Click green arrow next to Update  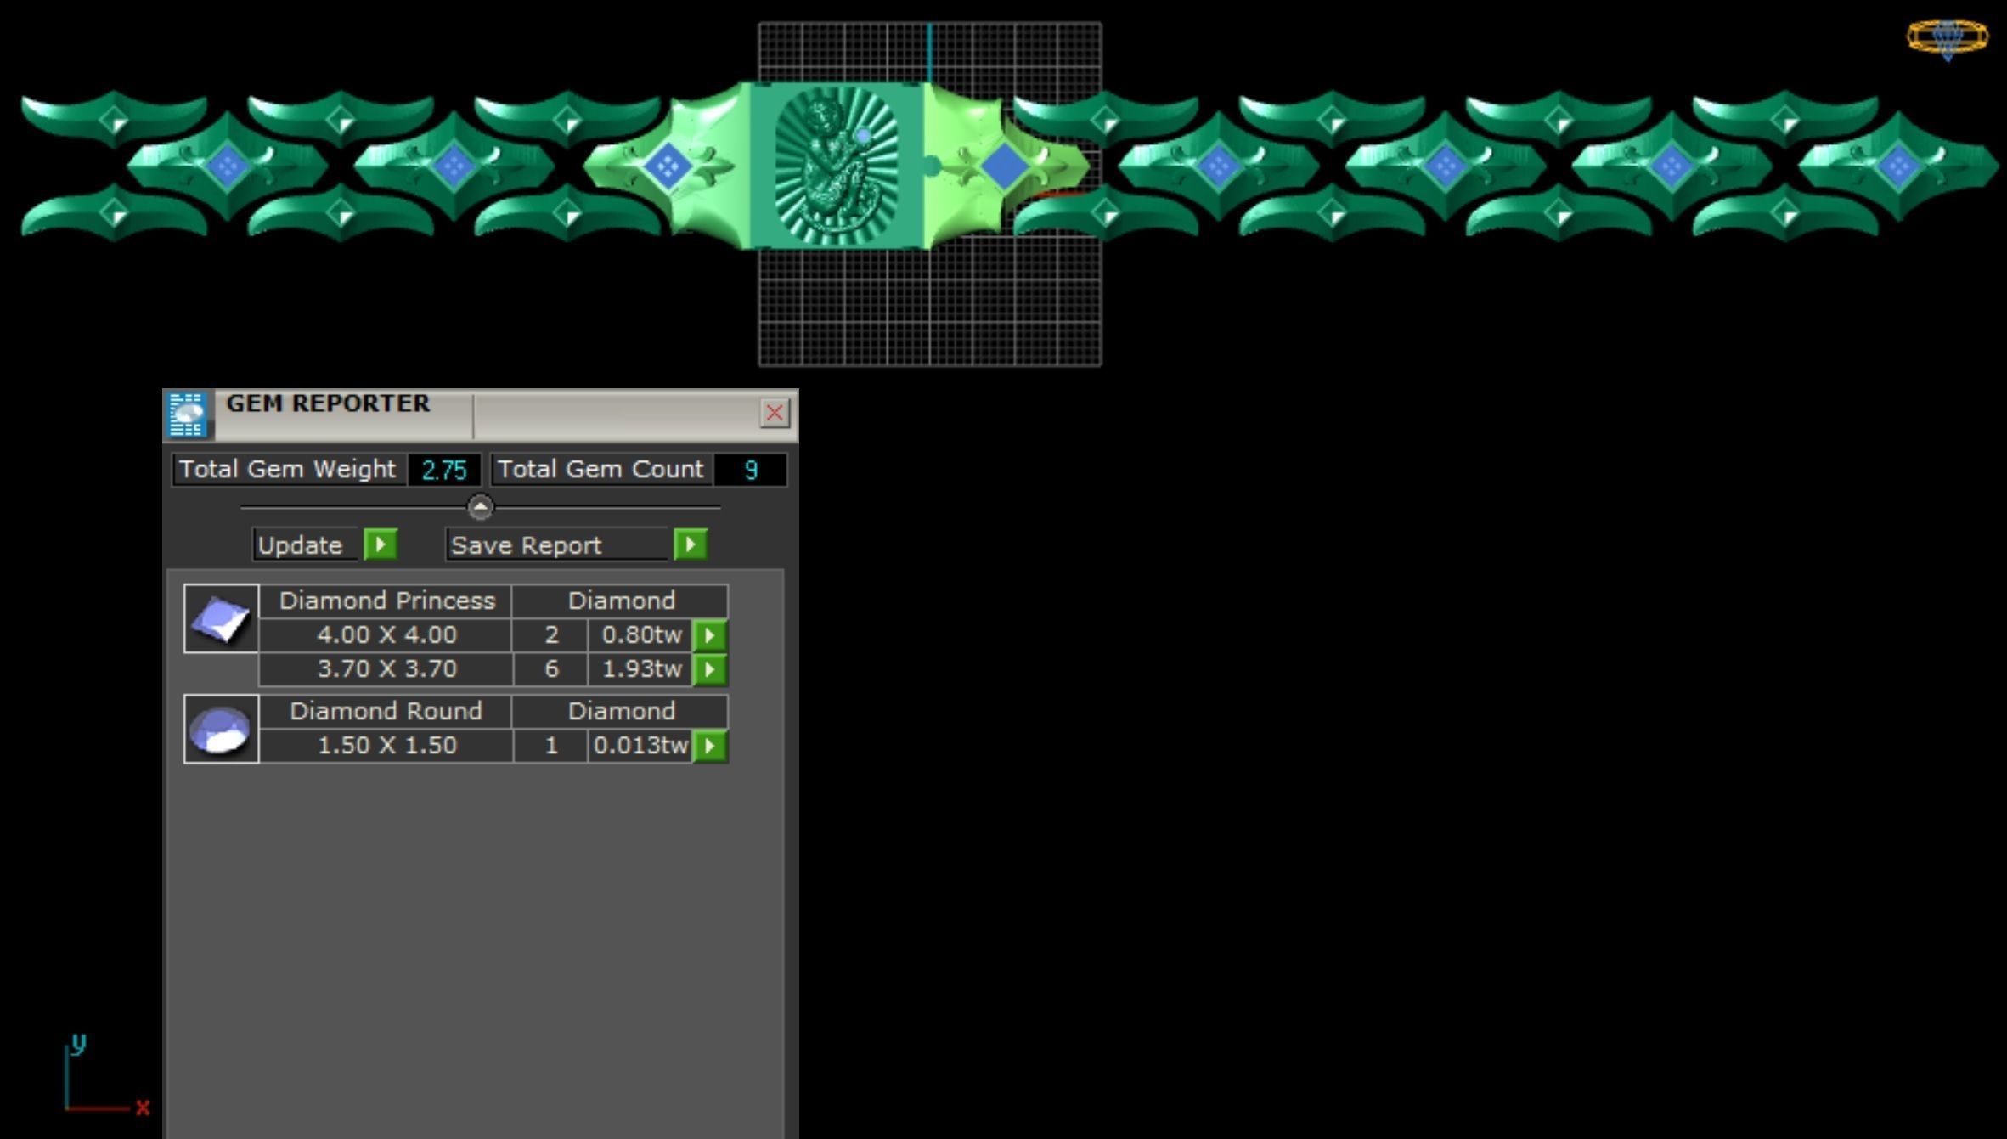point(380,544)
